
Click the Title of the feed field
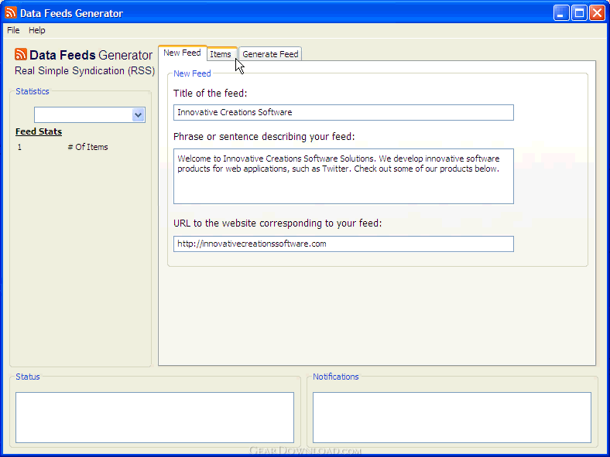344,112
